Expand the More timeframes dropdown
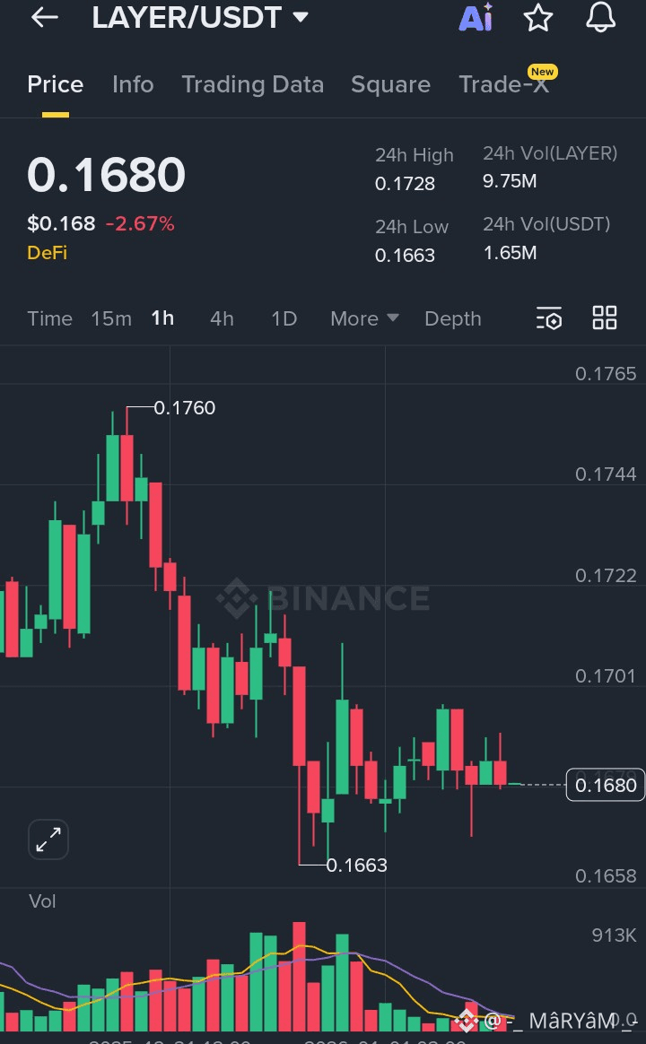Viewport: 646px width, 1044px height. (364, 318)
